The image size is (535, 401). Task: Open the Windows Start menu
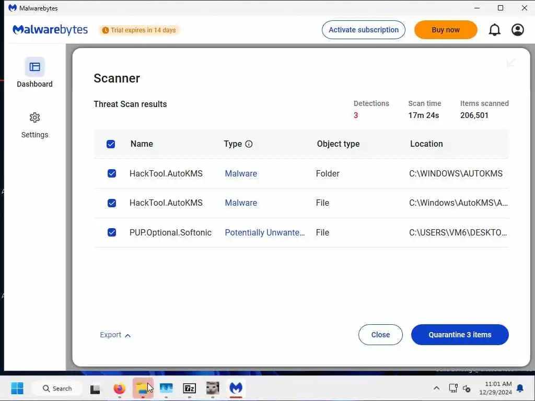tap(17, 388)
